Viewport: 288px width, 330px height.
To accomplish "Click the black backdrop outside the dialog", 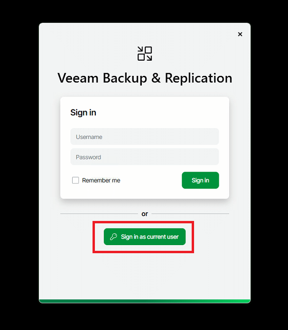I will [19, 164].
